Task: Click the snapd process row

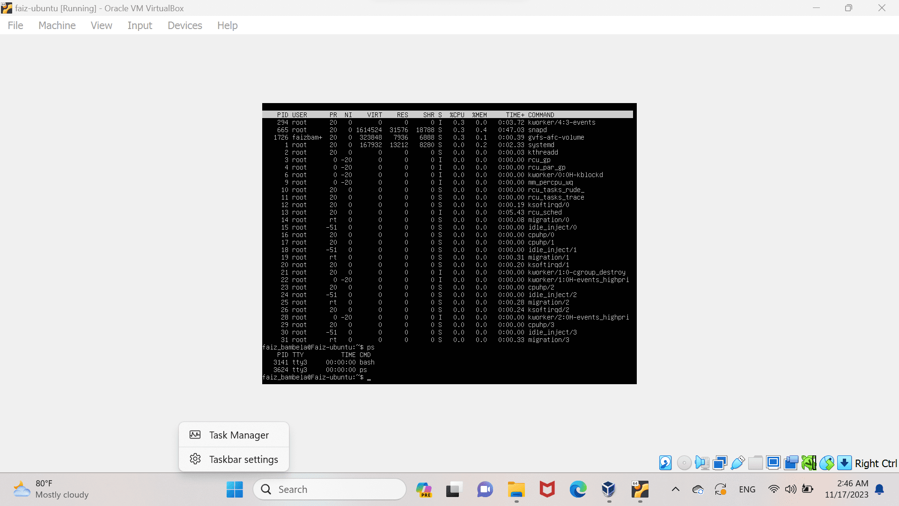Action: click(448, 130)
